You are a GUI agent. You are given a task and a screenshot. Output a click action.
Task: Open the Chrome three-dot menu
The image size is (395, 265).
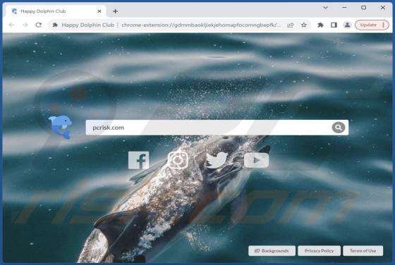[x=384, y=25]
